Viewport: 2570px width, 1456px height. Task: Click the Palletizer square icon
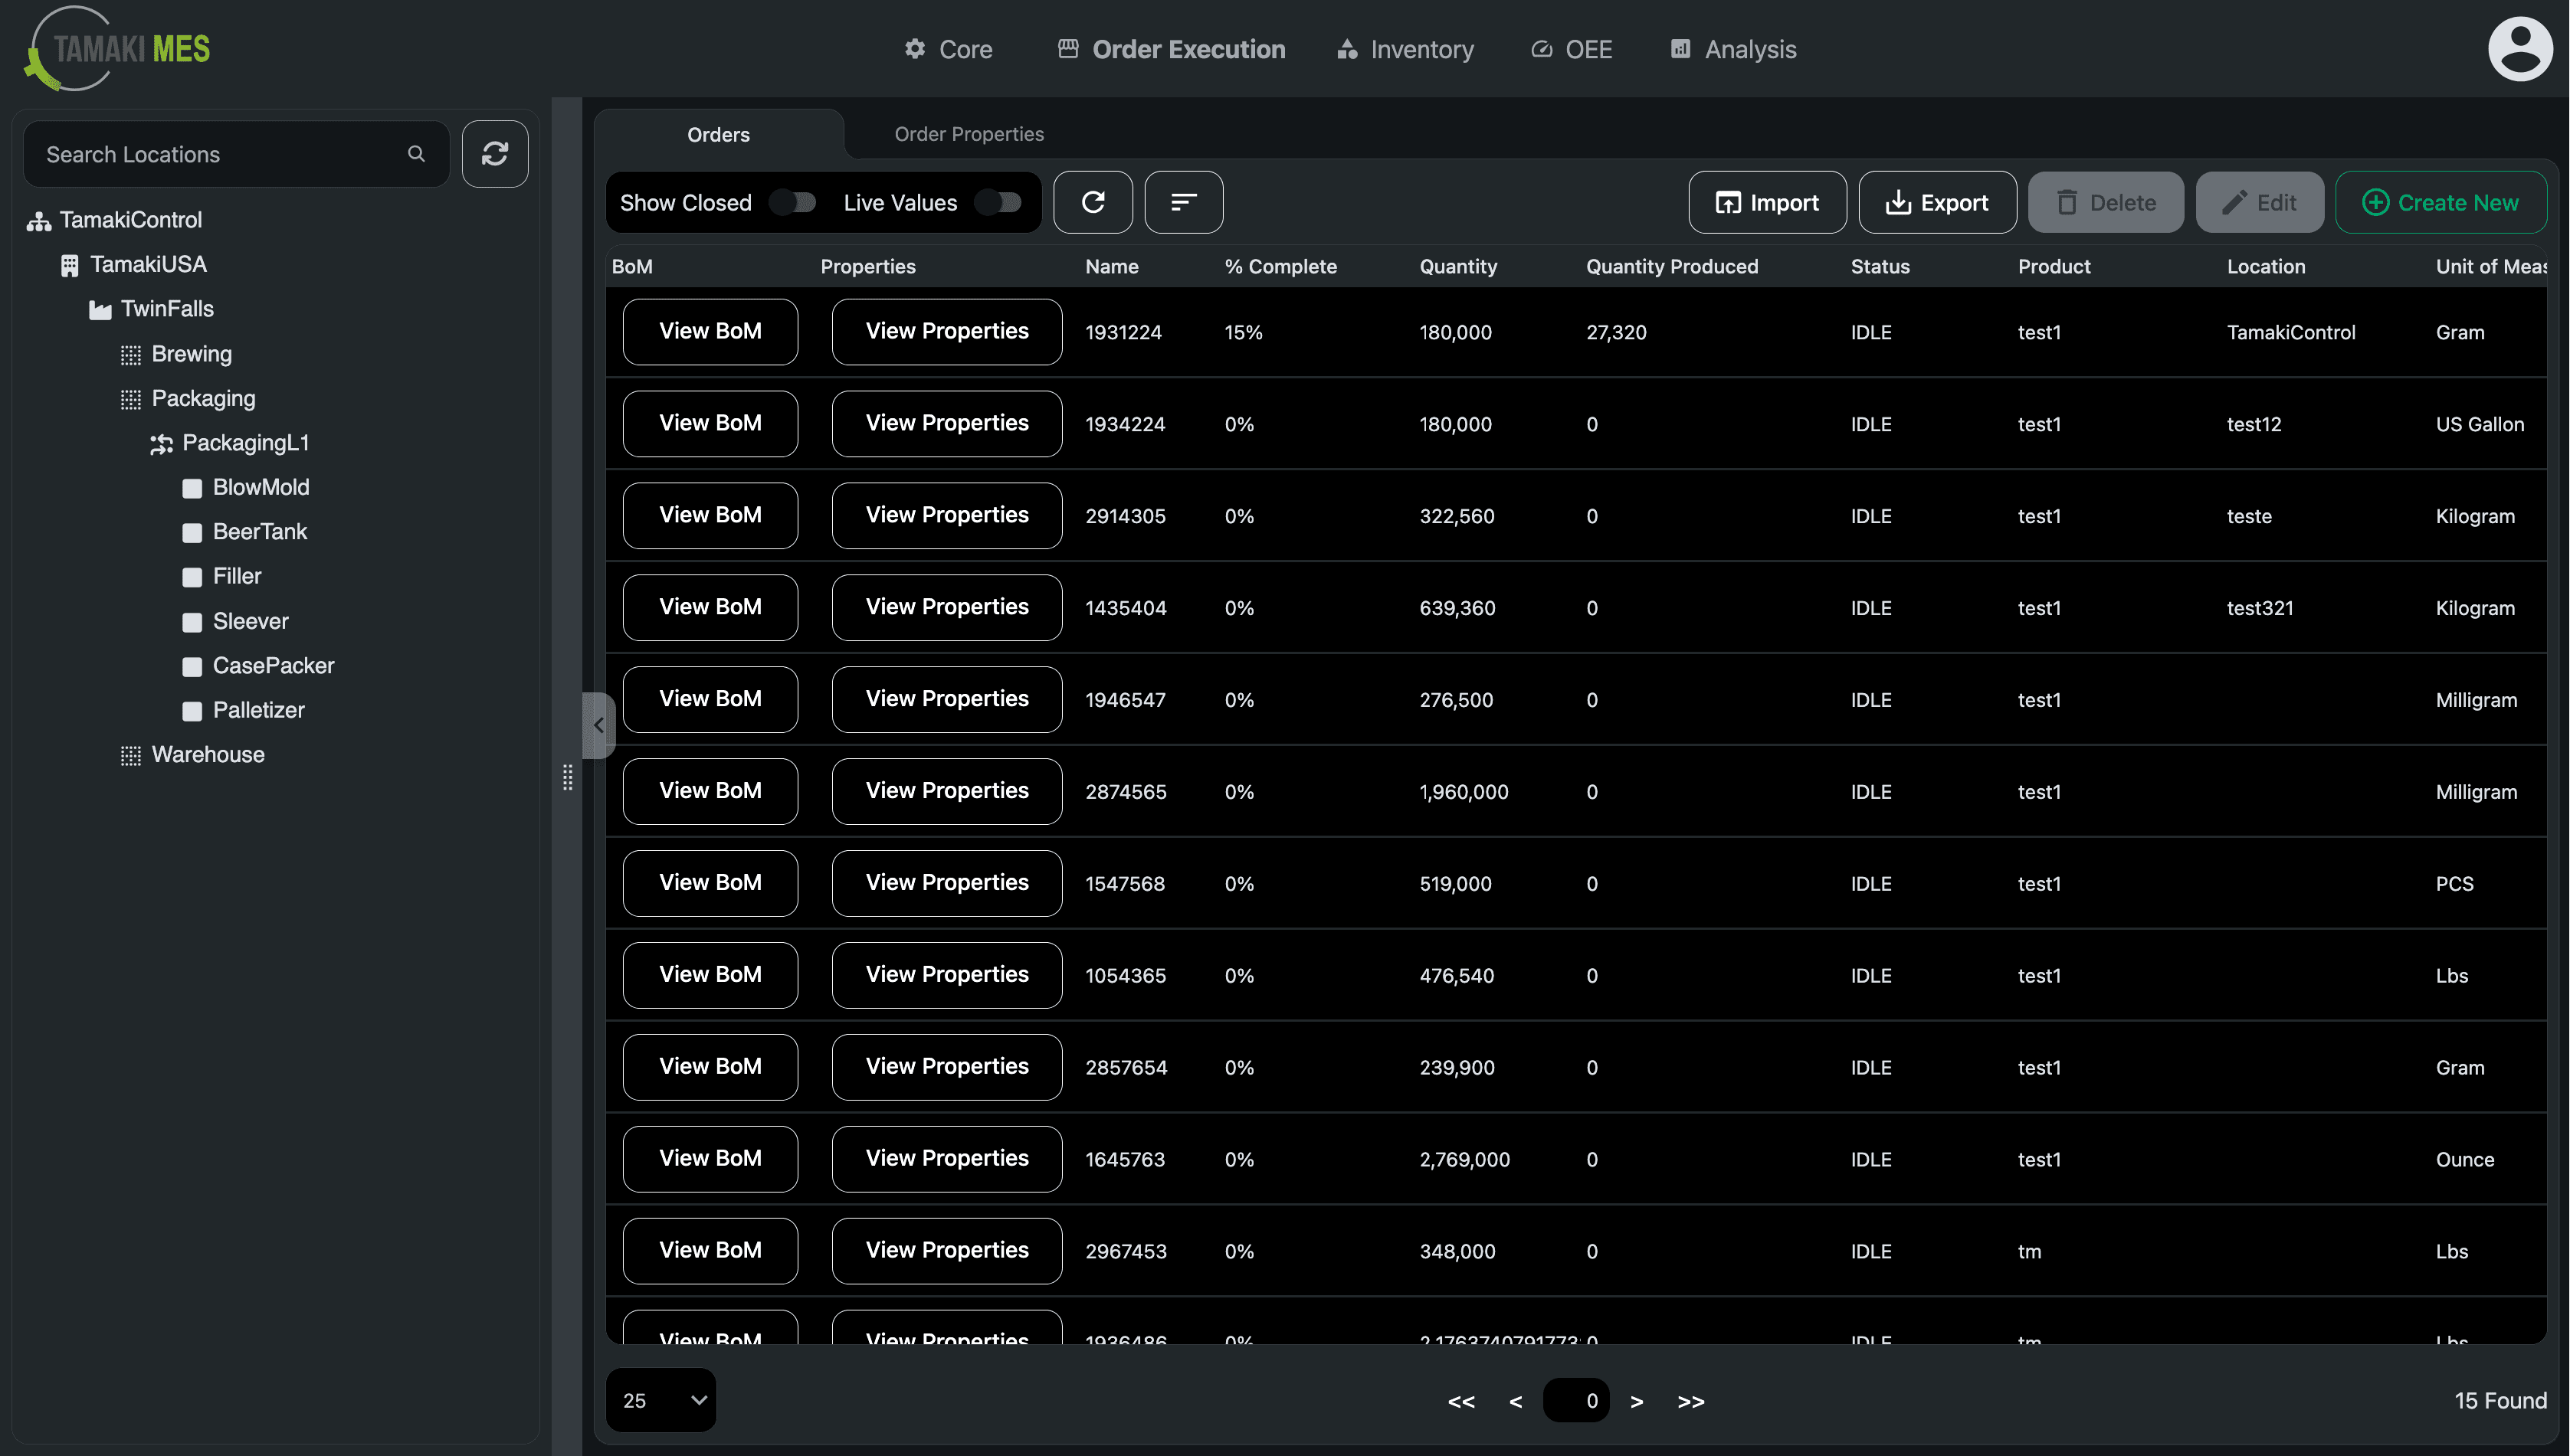tap(192, 711)
